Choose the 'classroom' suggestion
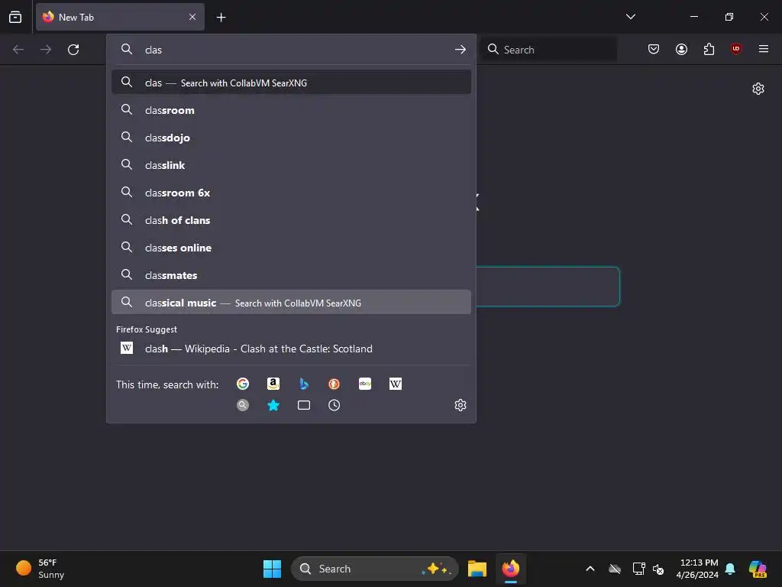Screen dimensions: 782x587 (291, 110)
